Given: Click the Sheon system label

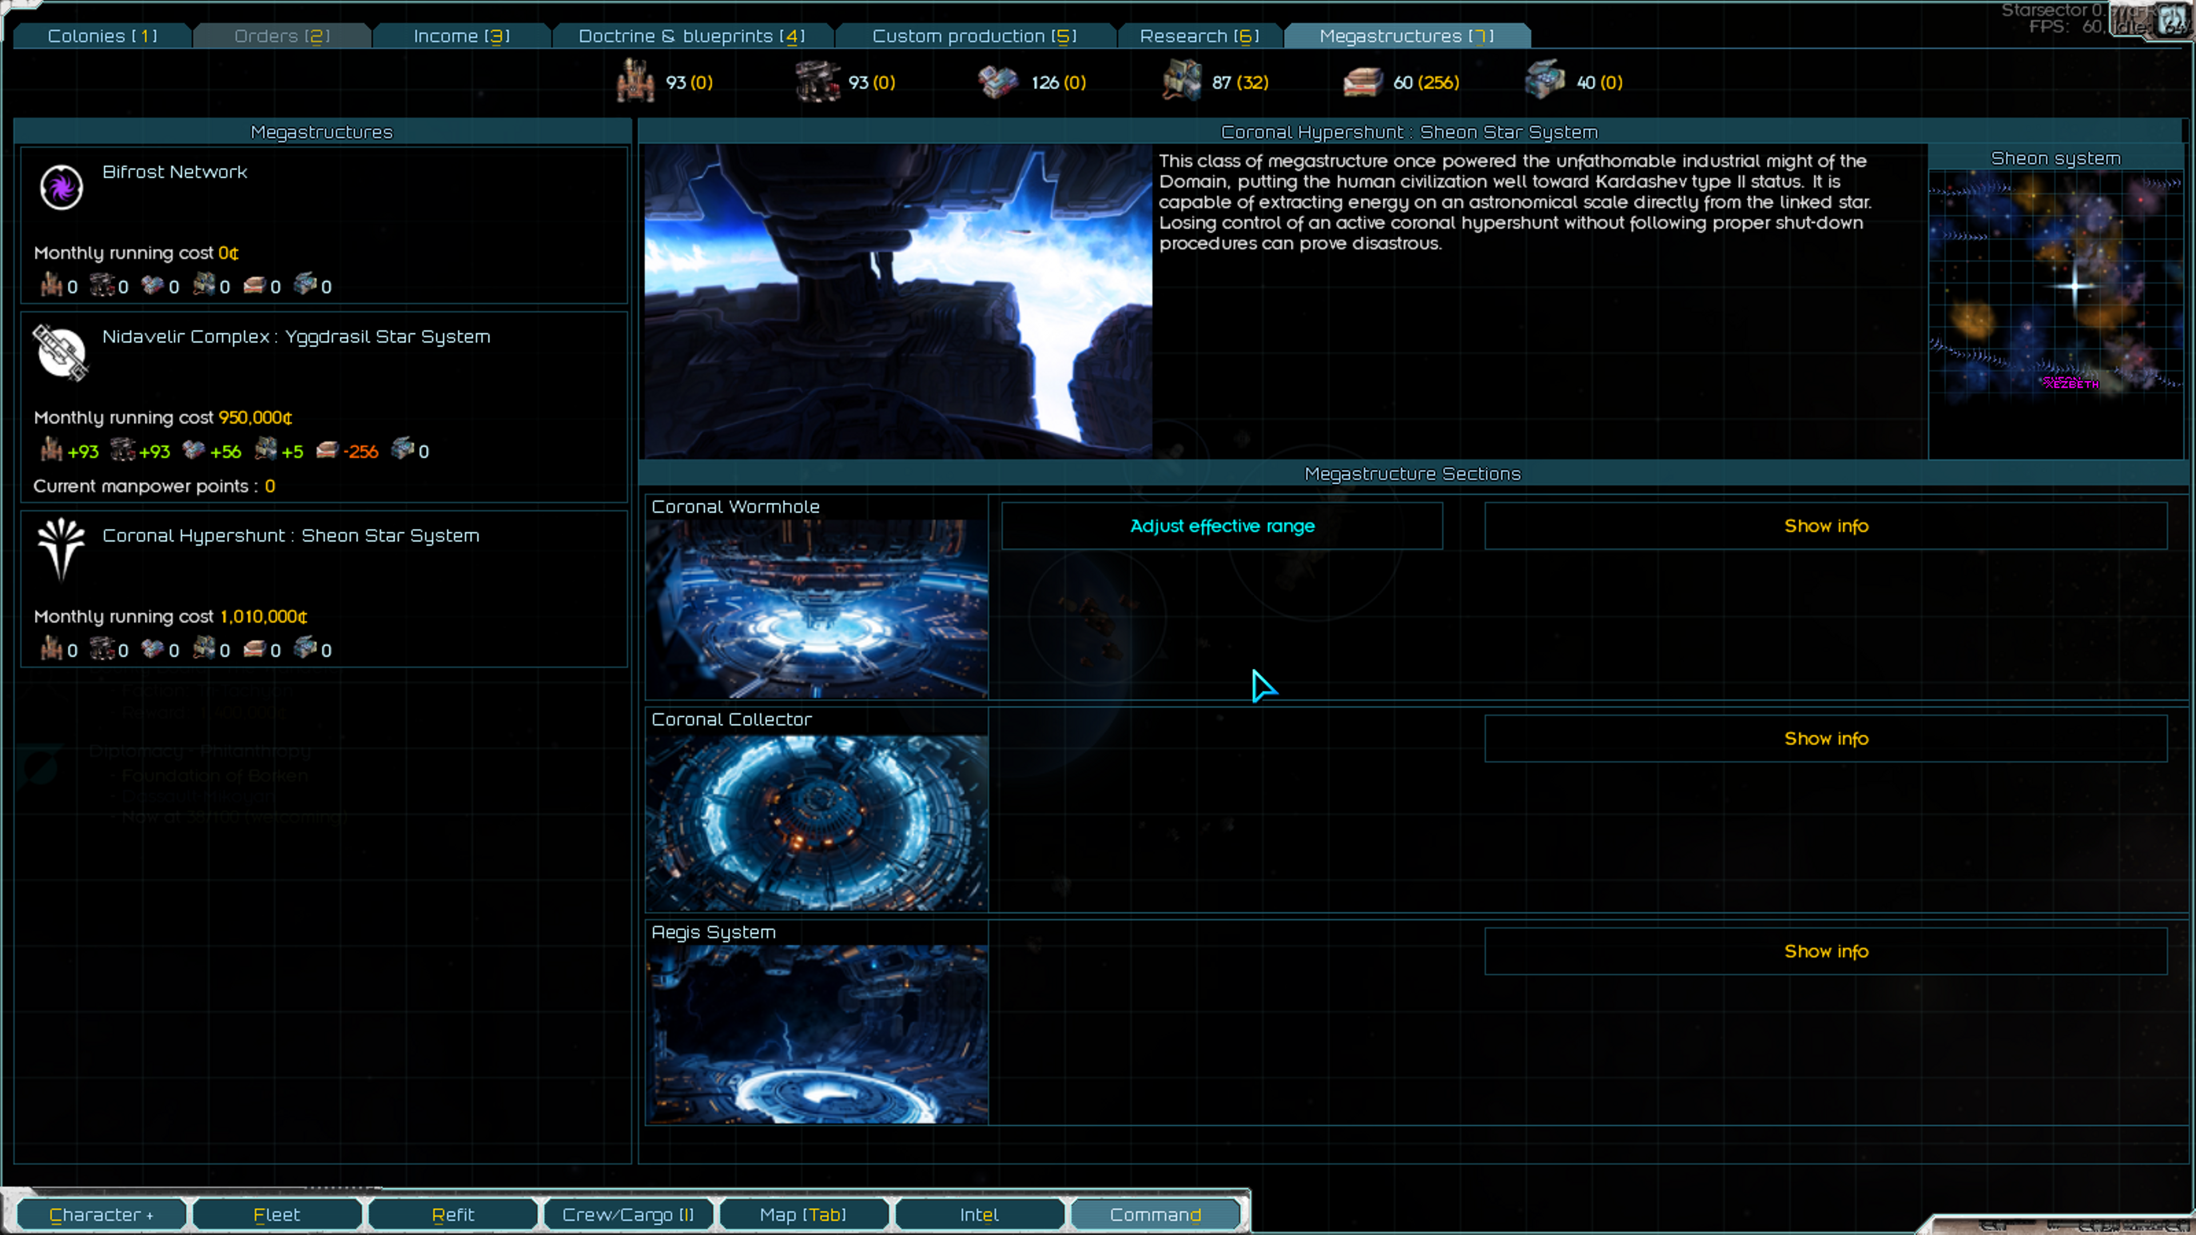Looking at the screenshot, I should pyautogui.click(x=2055, y=158).
